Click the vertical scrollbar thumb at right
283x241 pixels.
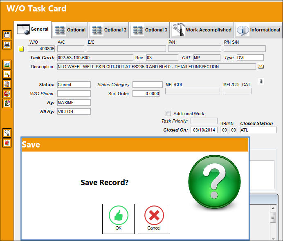coord(273,217)
